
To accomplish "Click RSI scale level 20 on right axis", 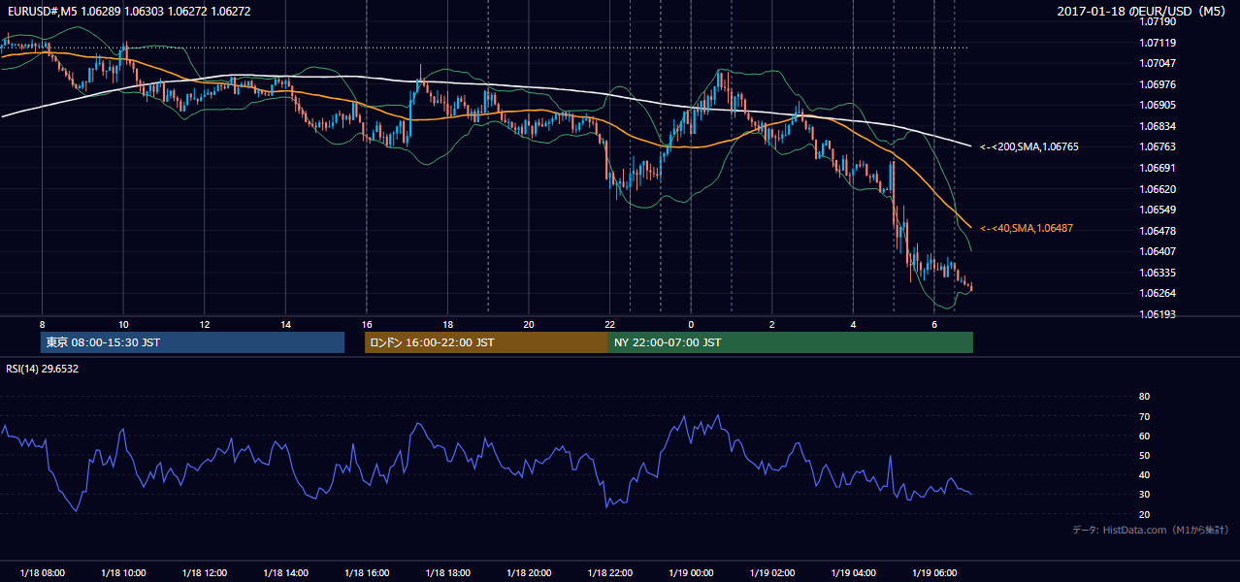I will pos(1144,514).
